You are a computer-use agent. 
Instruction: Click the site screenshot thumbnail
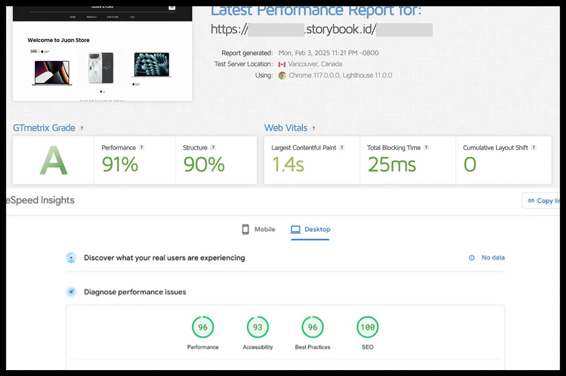(103, 53)
